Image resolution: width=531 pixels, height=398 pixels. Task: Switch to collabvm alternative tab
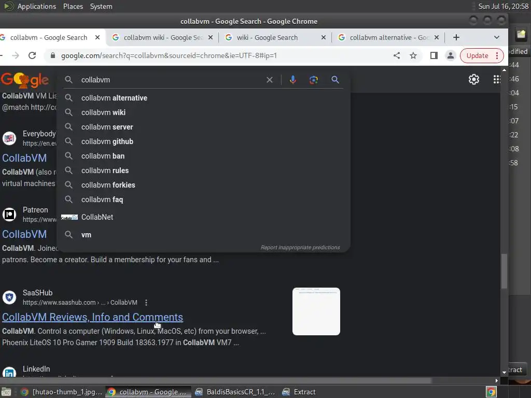click(x=389, y=37)
